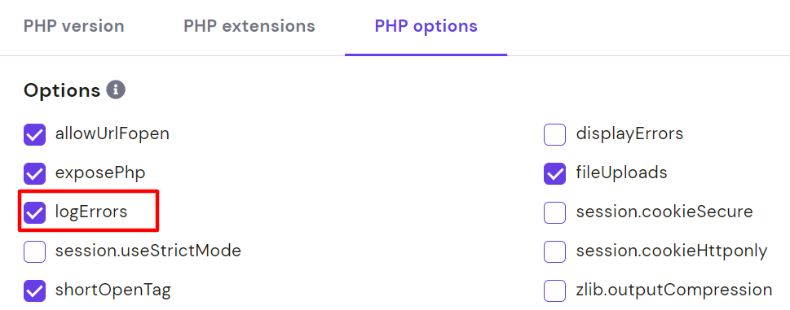Viewport: 790px width, 310px height.
Task: Check the session.cookieSecure box
Action: coord(554,213)
